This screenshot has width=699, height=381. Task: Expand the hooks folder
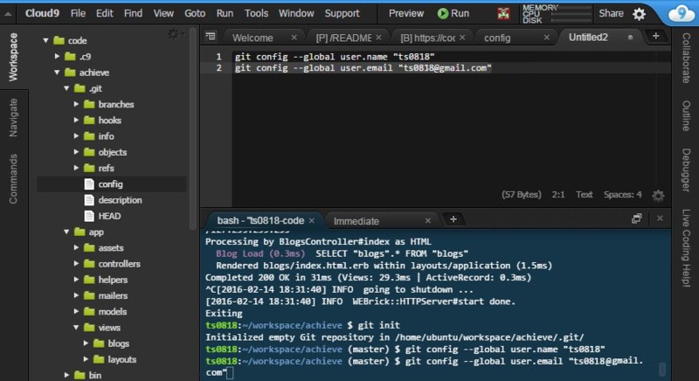[76, 121]
